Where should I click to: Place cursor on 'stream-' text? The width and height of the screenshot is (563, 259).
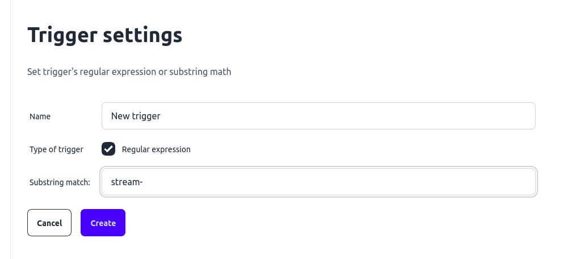(126, 182)
